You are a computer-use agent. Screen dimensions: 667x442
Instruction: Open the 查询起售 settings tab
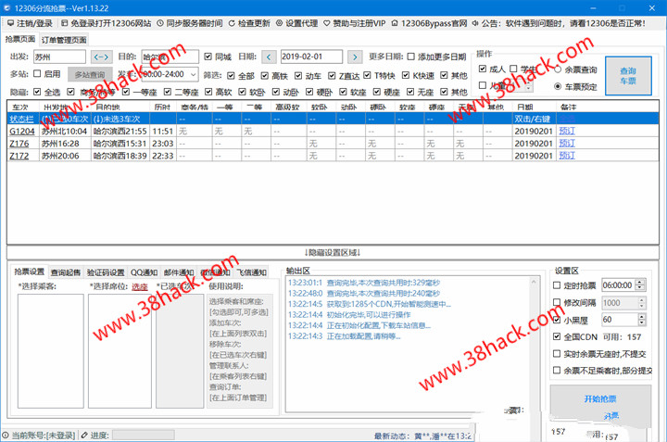(66, 272)
